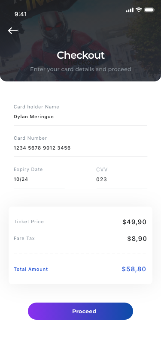The height and width of the screenshot is (348, 161).
Task: Tap the Total Amount label
Action: click(31, 269)
